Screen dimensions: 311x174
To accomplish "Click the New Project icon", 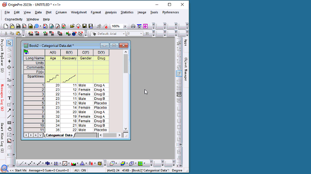I will [x=6, y=26].
